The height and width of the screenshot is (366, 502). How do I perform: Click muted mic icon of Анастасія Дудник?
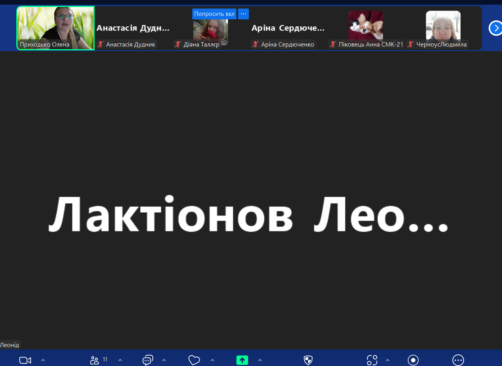[x=100, y=45]
